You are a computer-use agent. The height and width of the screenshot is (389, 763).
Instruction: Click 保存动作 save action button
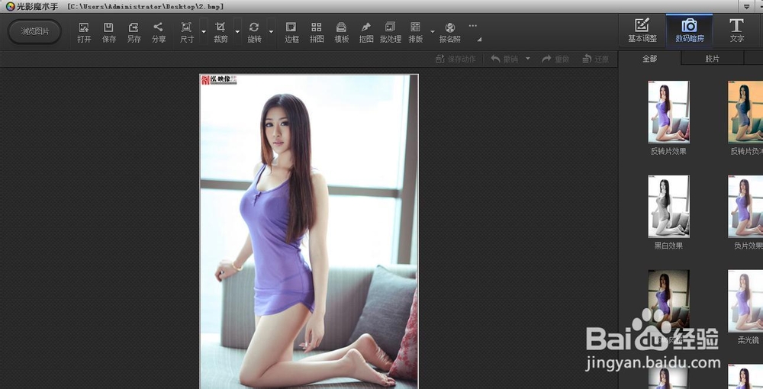[456, 59]
